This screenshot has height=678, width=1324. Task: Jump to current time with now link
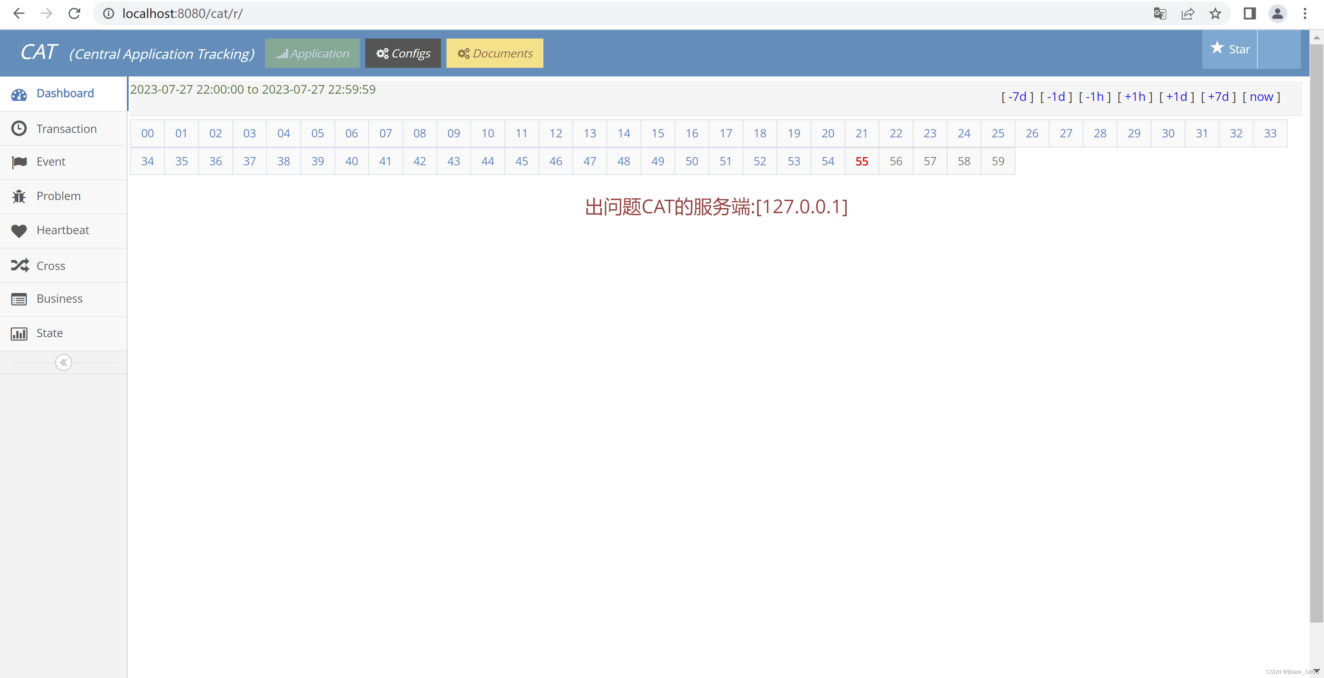pyautogui.click(x=1262, y=96)
